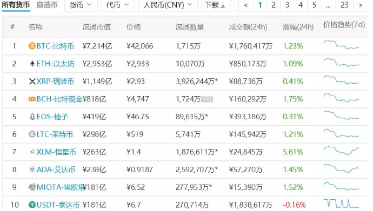Viewport: 373px width, 211px height.
Task: Click the EOS logo icon
Action: [32, 117]
